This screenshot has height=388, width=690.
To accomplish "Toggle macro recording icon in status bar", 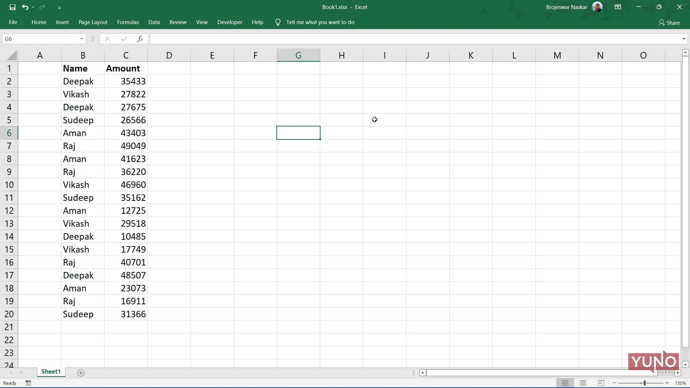I will pyautogui.click(x=28, y=383).
